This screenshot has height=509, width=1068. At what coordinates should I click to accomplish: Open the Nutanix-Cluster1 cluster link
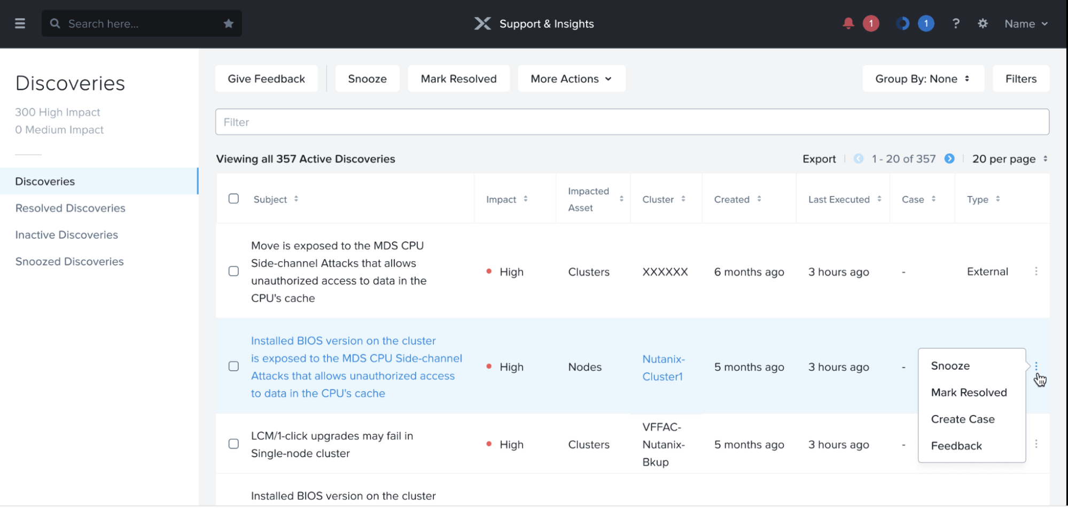(x=663, y=367)
